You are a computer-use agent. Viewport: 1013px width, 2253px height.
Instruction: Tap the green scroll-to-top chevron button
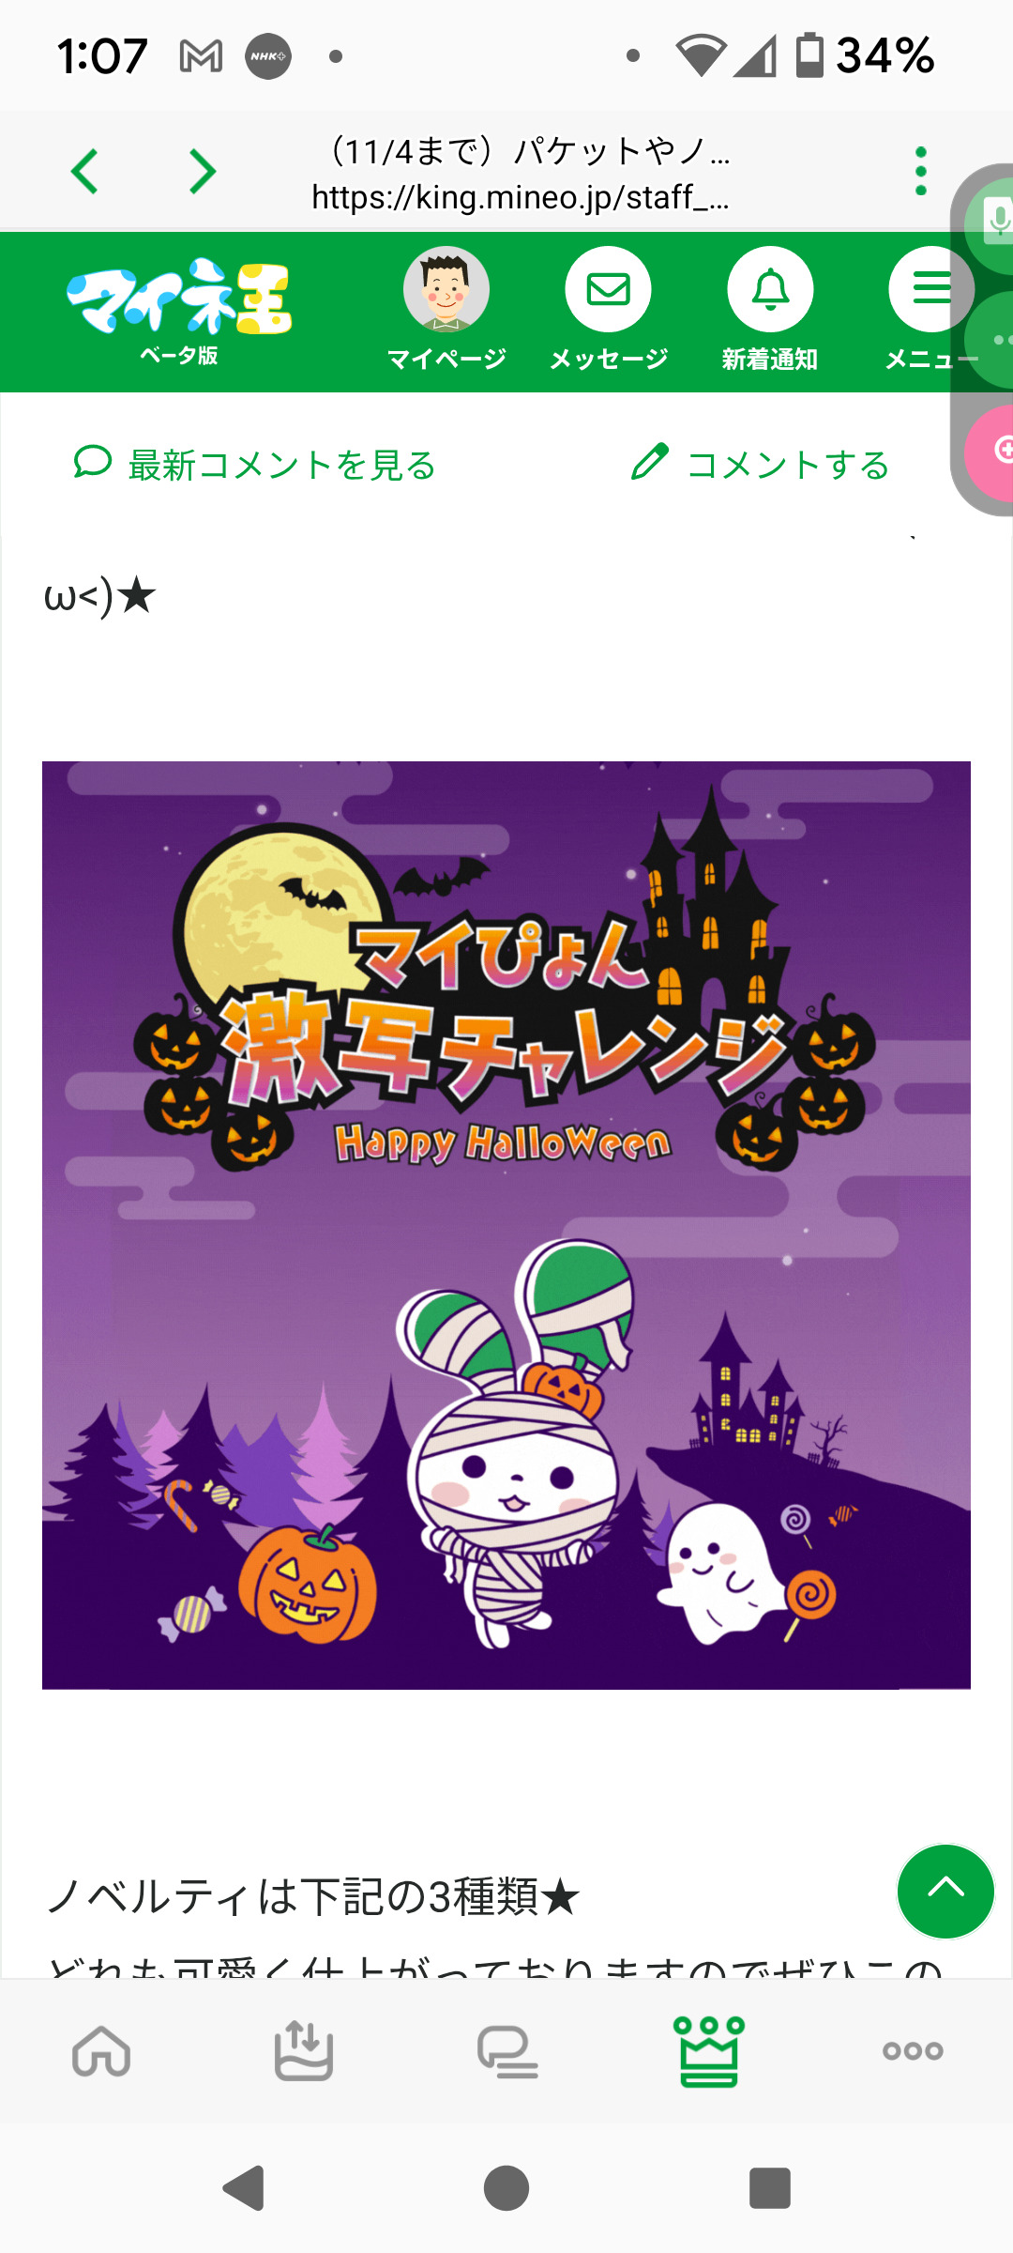point(945,1891)
